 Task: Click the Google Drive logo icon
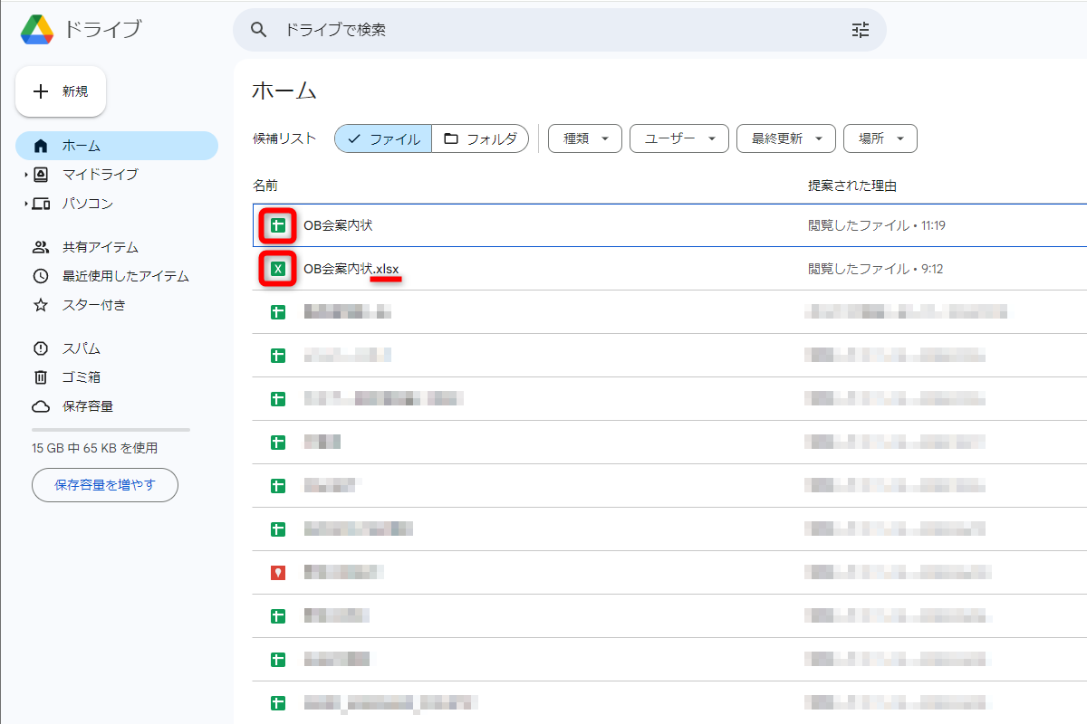point(35,28)
